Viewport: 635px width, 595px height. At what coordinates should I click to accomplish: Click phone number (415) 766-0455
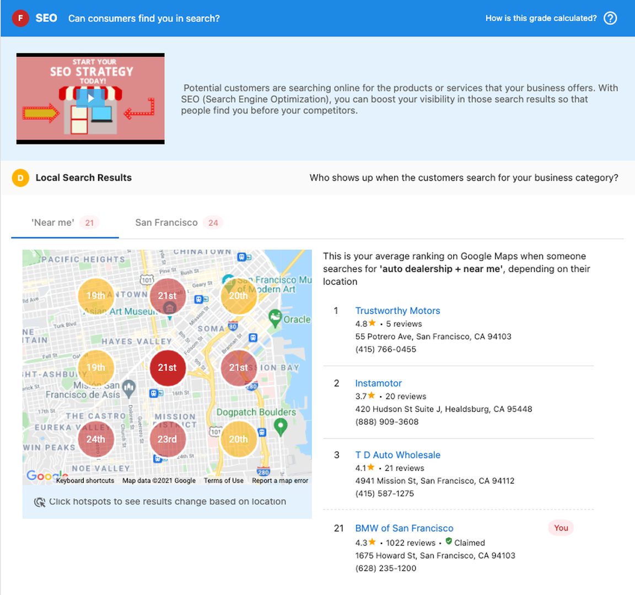pyautogui.click(x=385, y=349)
